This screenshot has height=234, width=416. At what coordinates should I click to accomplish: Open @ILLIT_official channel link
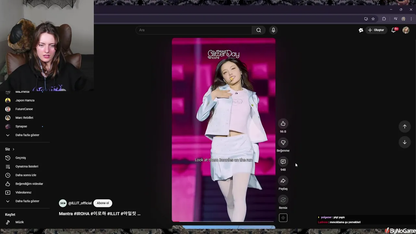click(80, 203)
